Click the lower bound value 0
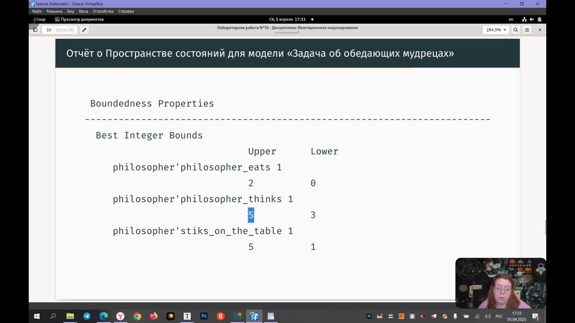 [x=313, y=183]
